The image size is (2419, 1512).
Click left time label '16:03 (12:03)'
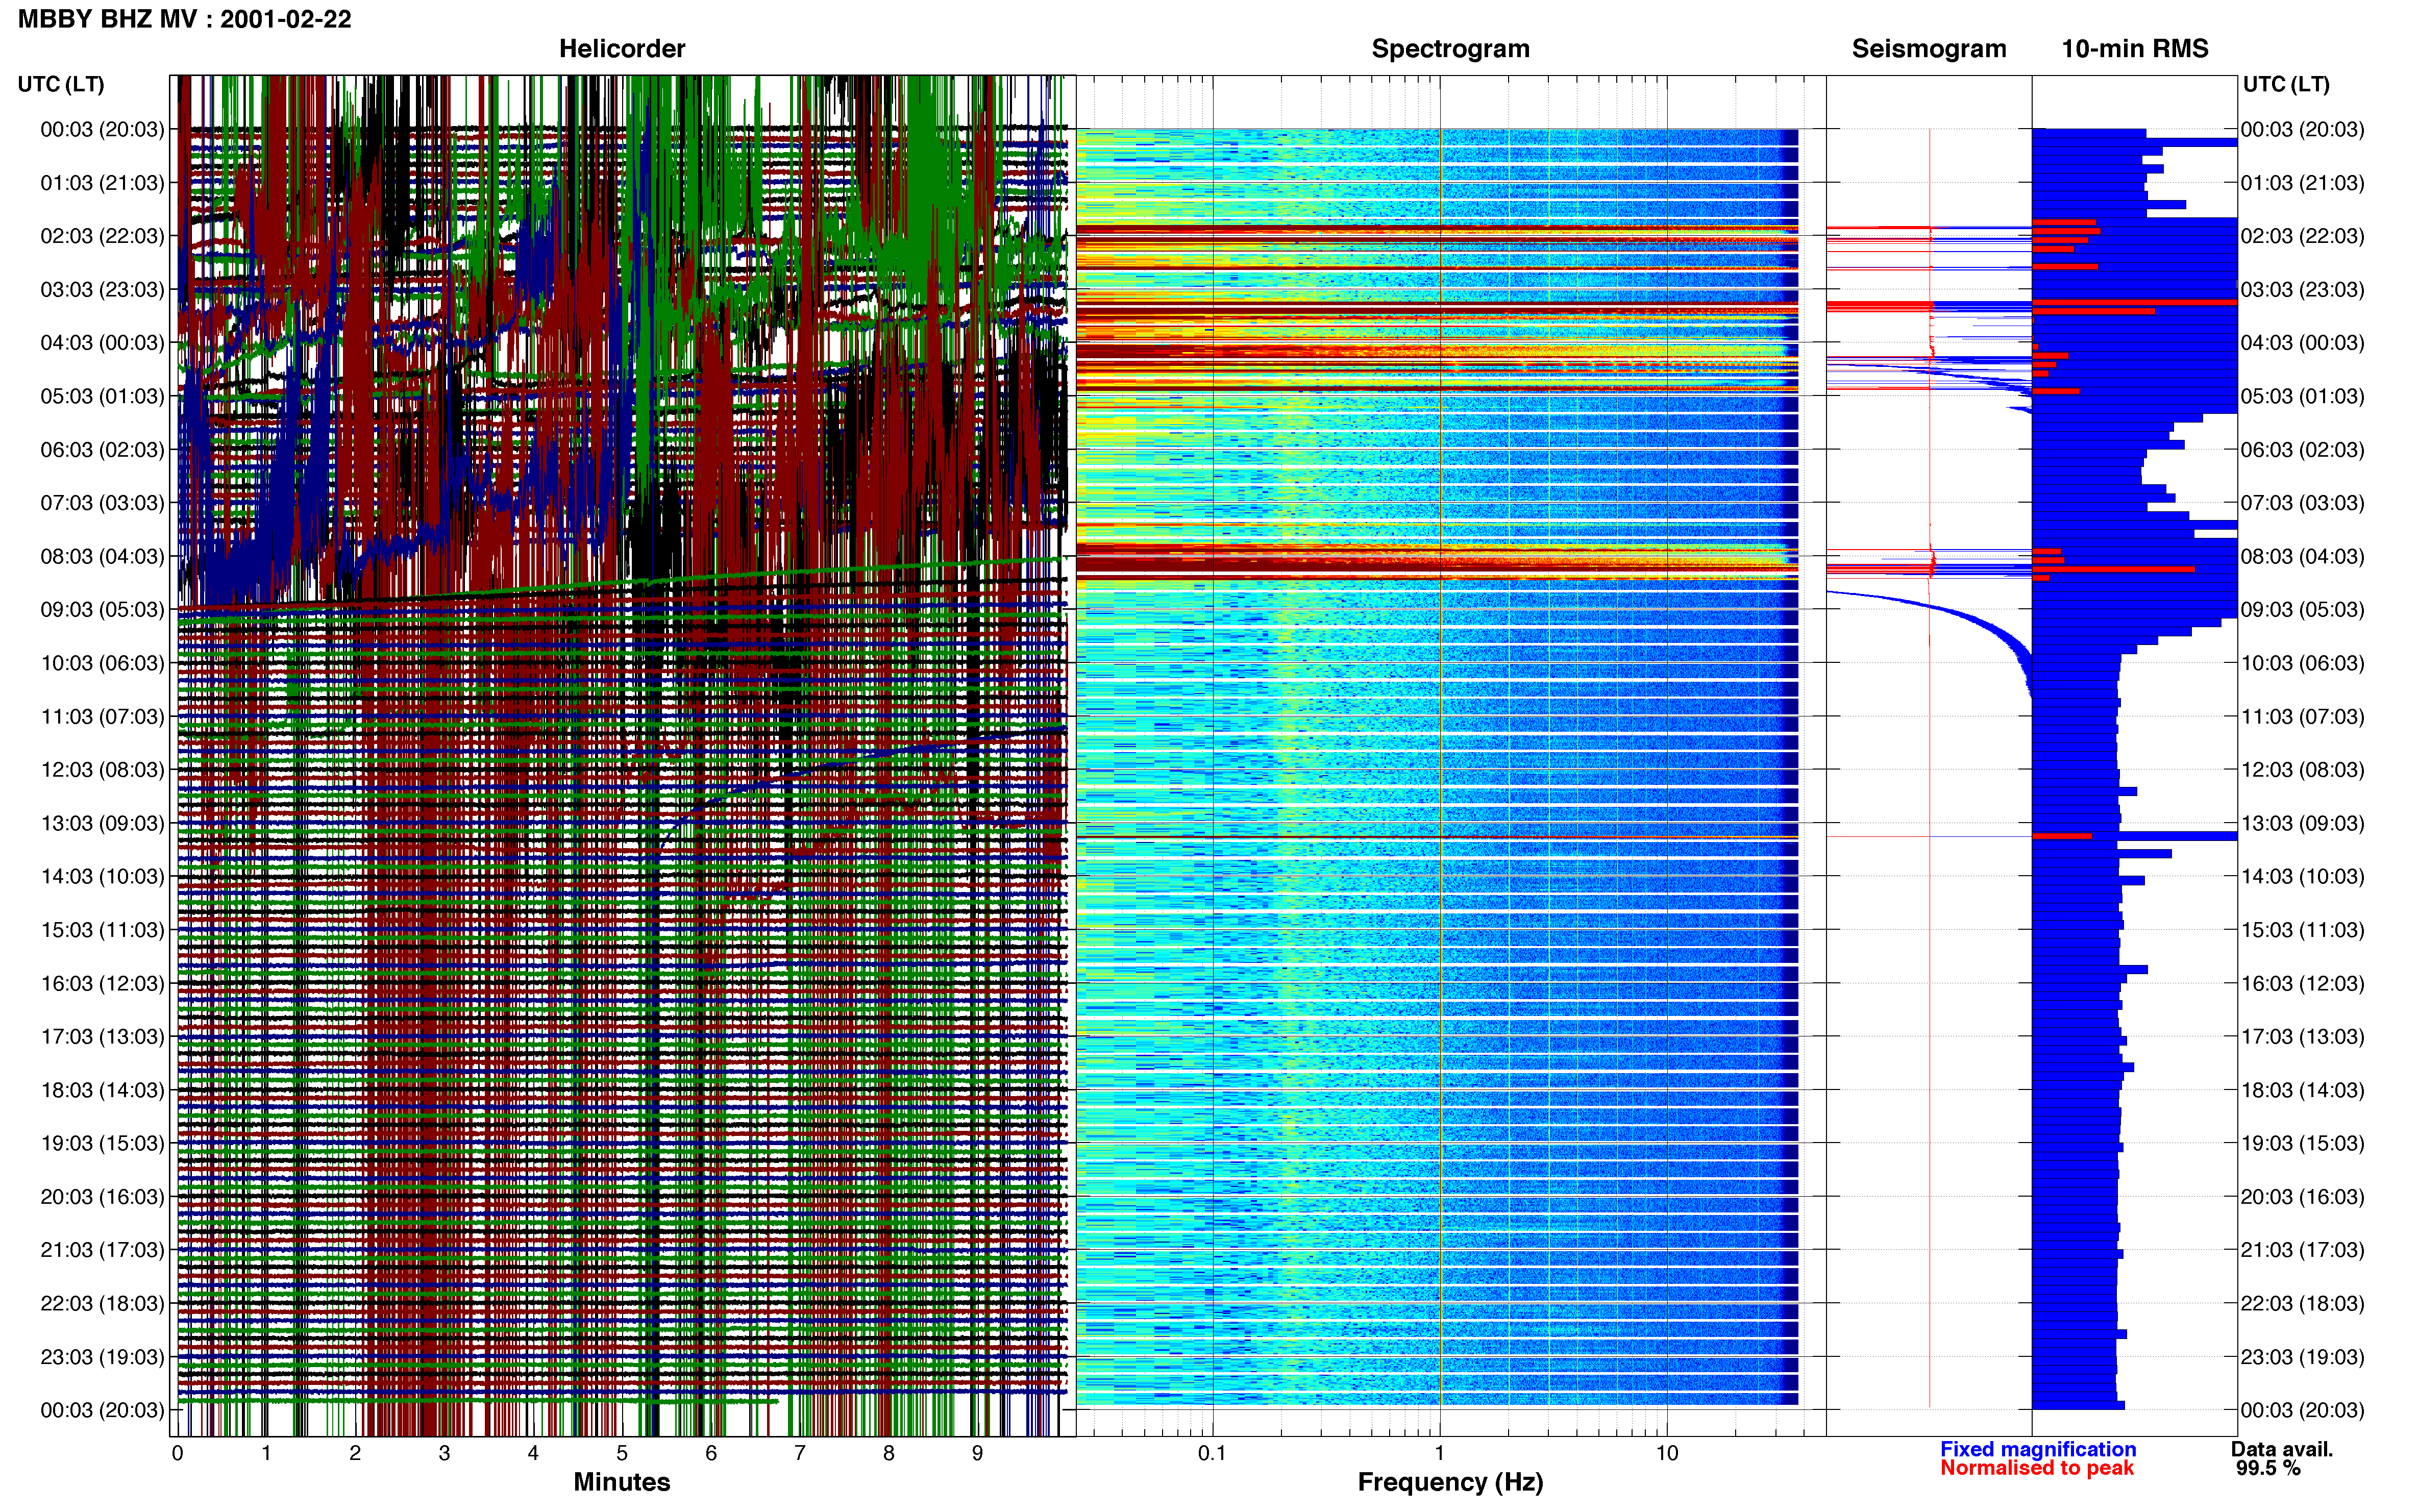[102, 983]
